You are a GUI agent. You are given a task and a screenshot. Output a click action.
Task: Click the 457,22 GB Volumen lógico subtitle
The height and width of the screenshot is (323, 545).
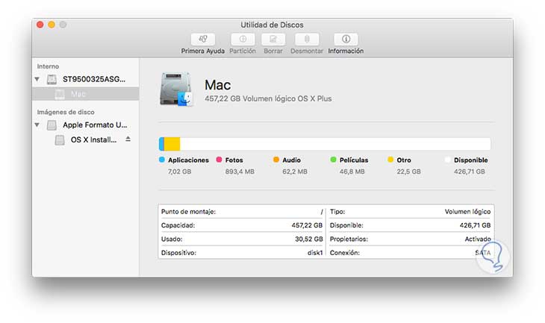(x=268, y=98)
